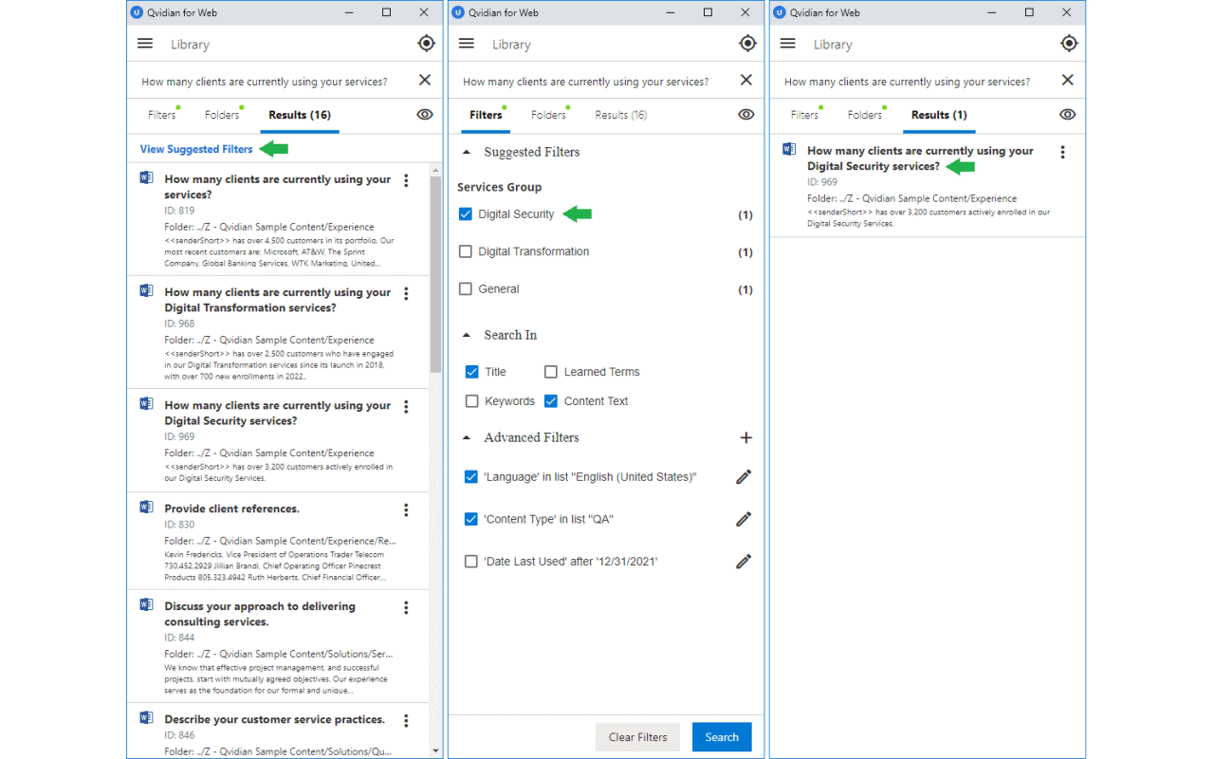This screenshot has height=759, width=1214.
Task: Check General services group filter
Action: click(x=465, y=289)
